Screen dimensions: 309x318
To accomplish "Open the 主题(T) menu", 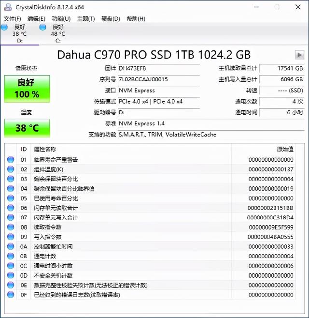I will [86, 19].
